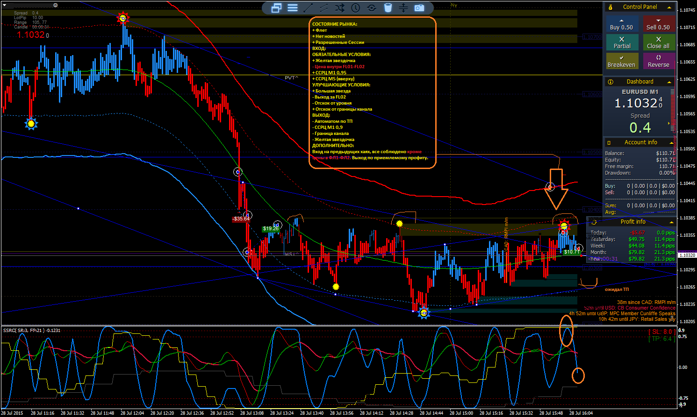The image size is (697, 417).
Task: Click the blue sun marker near 11:16 low
Action: coord(31,124)
